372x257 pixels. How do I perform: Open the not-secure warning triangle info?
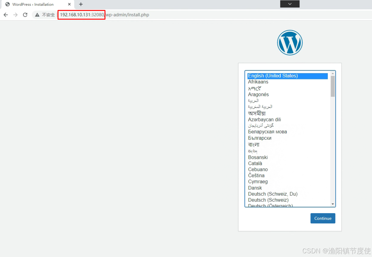[x=37, y=15]
